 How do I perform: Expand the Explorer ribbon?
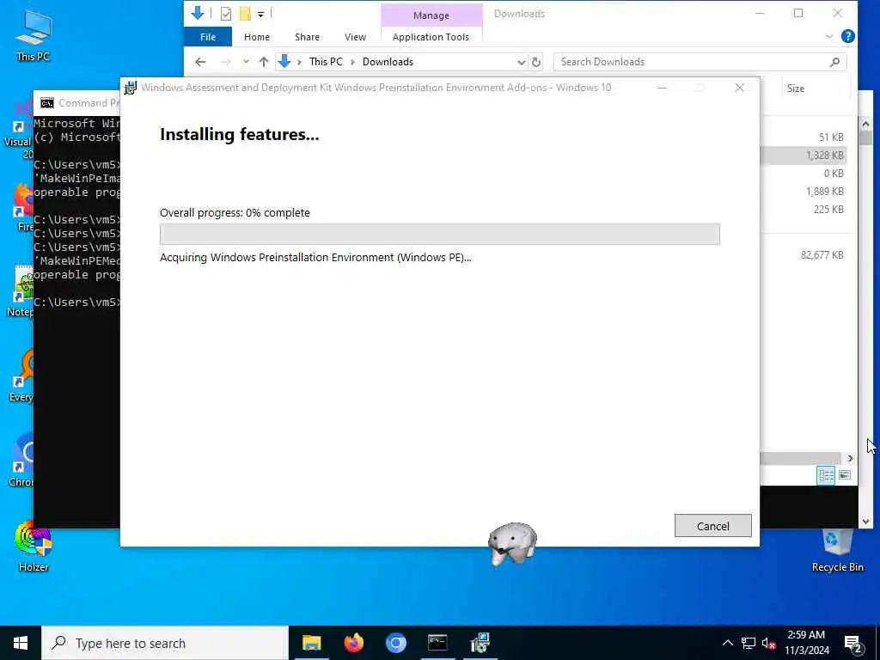point(829,36)
